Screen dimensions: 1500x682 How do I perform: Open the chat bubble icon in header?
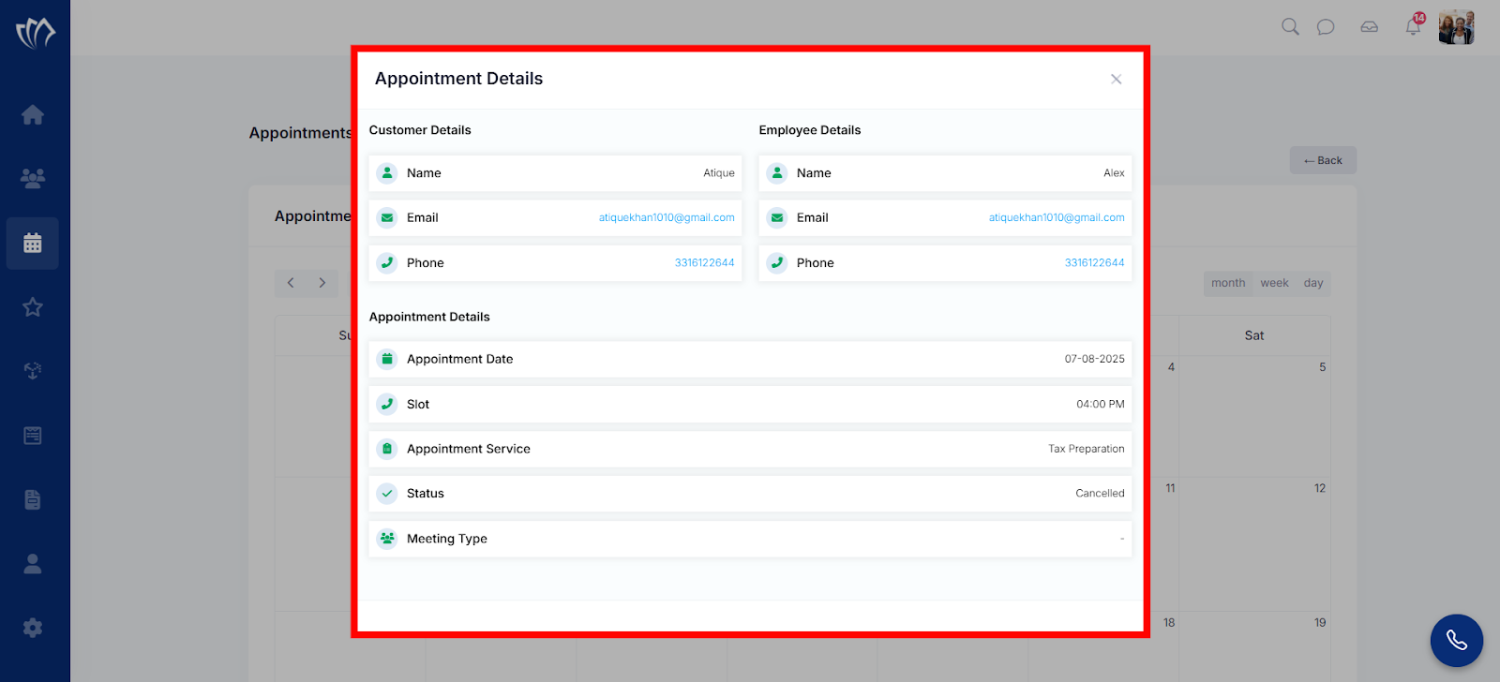1326,27
